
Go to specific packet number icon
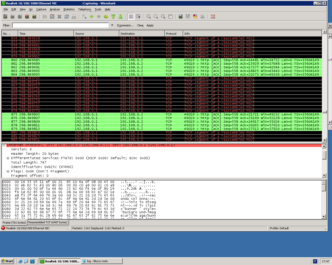pos(106,17)
